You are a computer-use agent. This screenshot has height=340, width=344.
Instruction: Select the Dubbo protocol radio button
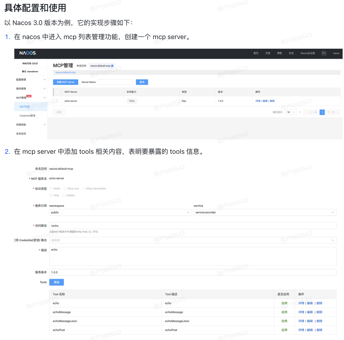(x=64, y=195)
